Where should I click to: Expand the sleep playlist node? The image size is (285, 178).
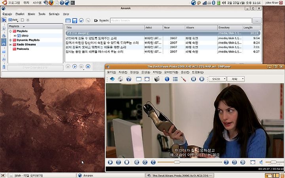tap(15, 36)
